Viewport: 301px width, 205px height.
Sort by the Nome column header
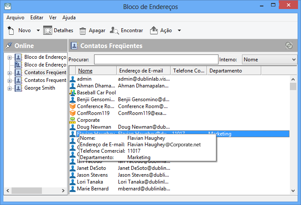[96, 71]
